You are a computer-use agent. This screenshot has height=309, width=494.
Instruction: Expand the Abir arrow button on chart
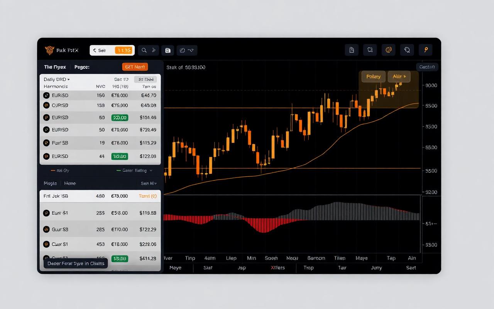(x=399, y=76)
